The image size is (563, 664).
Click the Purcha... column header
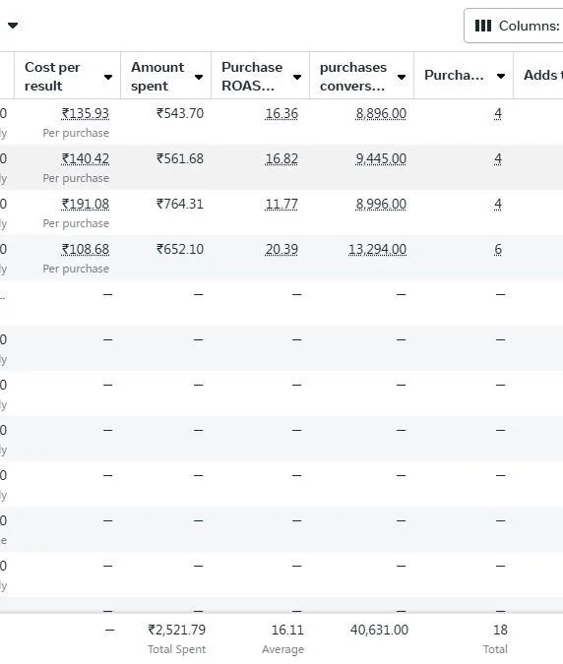454,76
